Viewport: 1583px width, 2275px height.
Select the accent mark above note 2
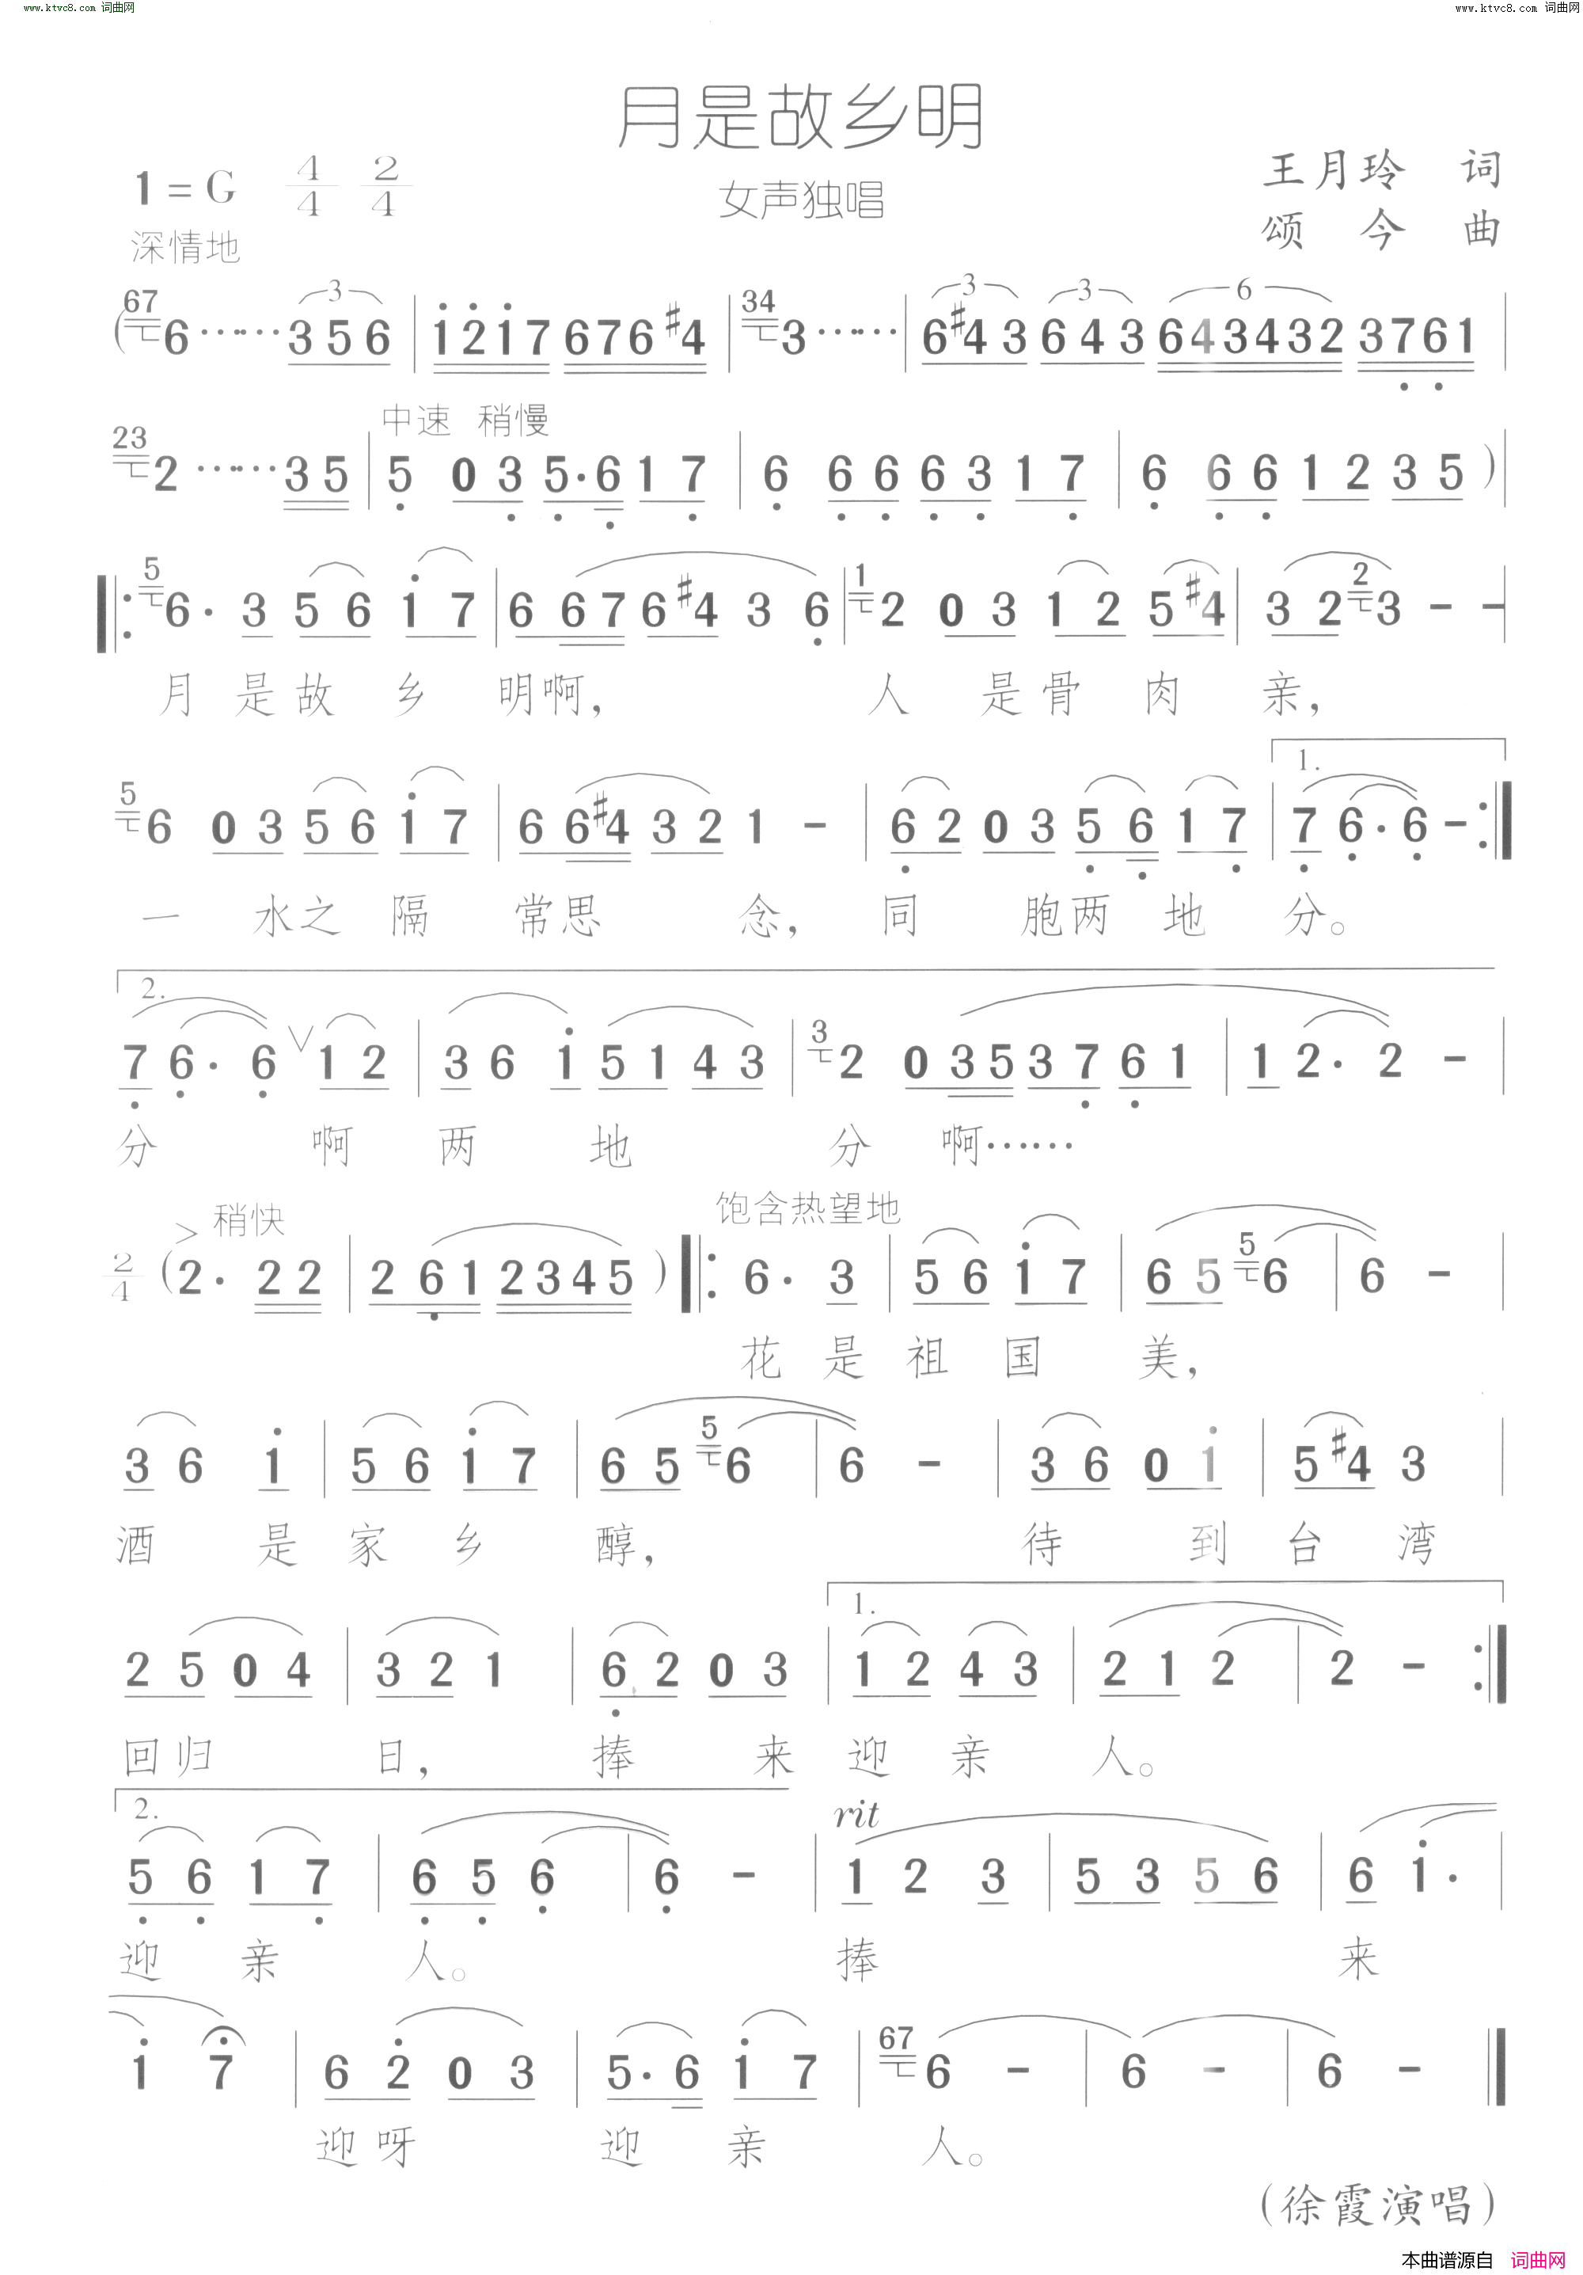(187, 1227)
